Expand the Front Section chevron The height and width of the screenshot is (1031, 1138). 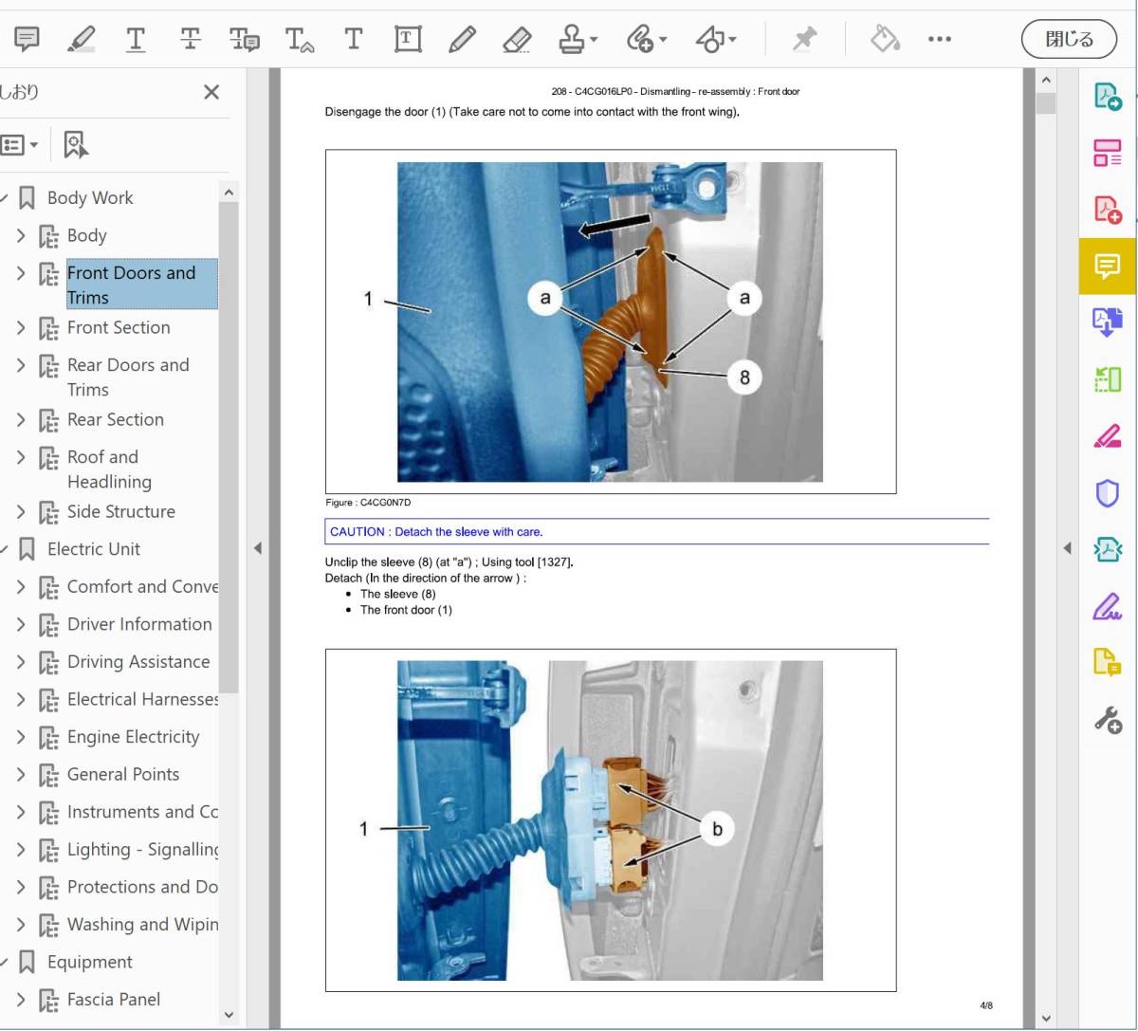click(21, 327)
